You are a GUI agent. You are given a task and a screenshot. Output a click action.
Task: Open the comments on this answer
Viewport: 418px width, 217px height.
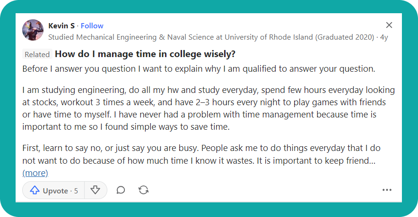point(121,190)
